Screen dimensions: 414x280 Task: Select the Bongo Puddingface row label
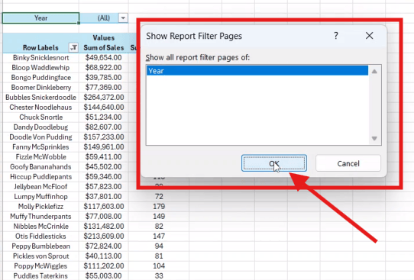pyautogui.click(x=40, y=78)
